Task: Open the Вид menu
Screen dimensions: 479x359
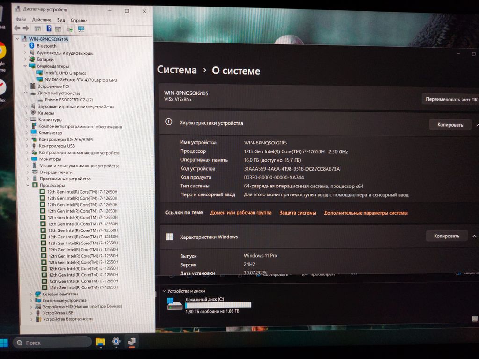Action: coord(61,20)
